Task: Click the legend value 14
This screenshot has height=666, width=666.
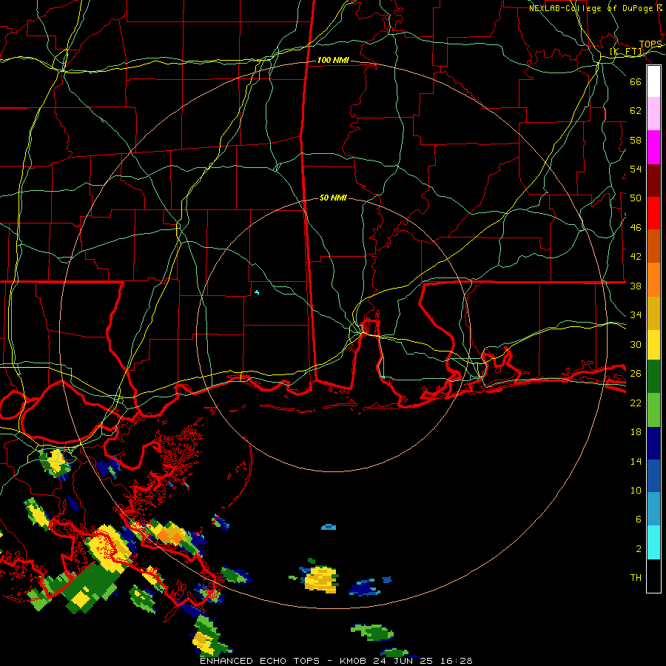Action: pyautogui.click(x=636, y=462)
